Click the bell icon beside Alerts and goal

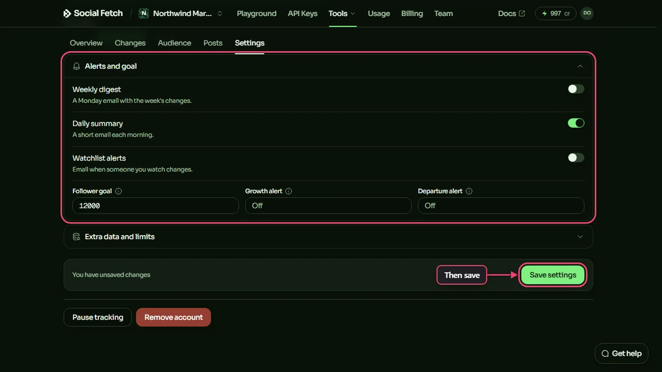click(x=77, y=66)
